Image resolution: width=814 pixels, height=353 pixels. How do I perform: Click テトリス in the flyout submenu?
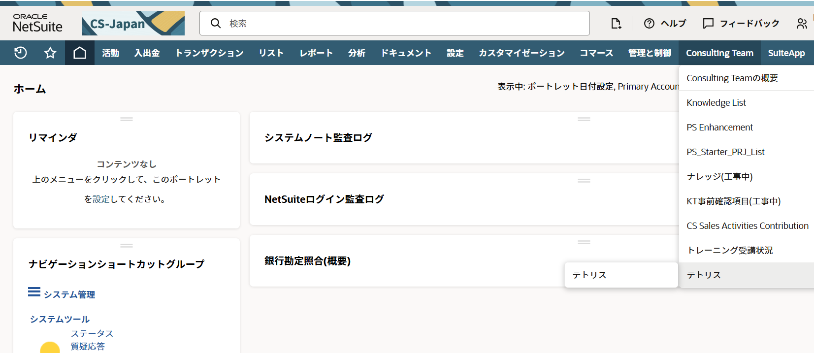pos(621,275)
